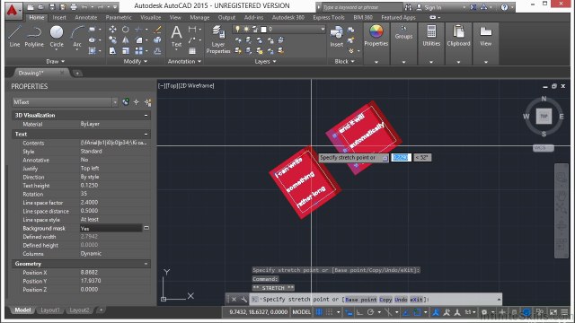Click Undo command option
This screenshot has width=575, height=323.
click(401, 300)
